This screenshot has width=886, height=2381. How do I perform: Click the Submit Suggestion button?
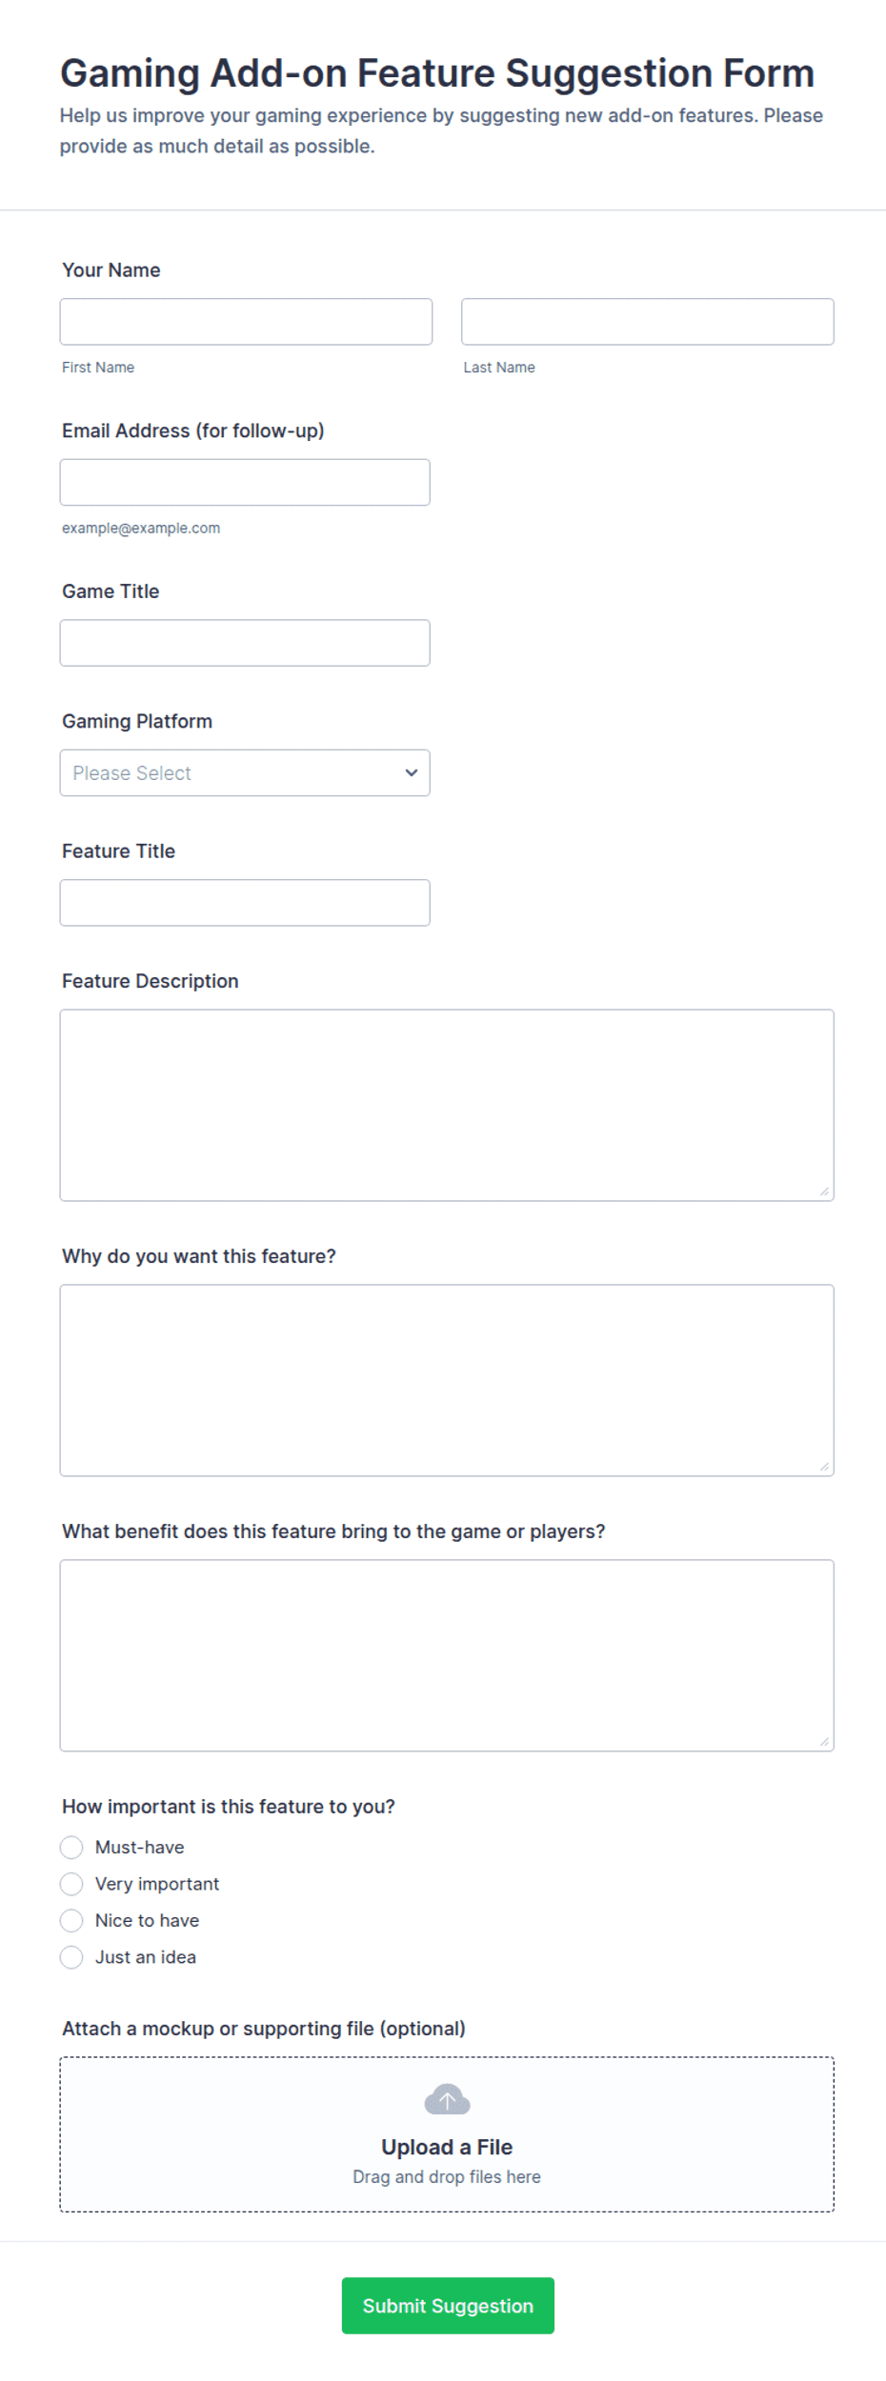pyautogui.click(x=448, y=2306)
